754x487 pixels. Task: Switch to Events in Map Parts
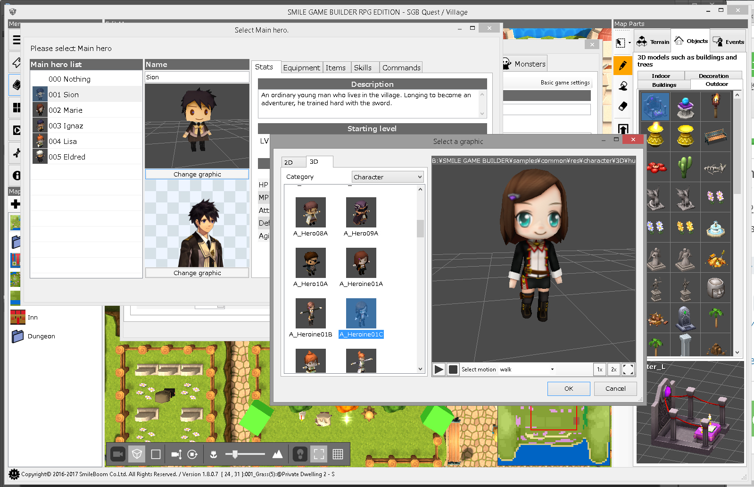coord(729,42)
